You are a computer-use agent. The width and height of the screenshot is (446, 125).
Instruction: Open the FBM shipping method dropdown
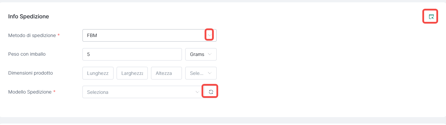pyautogui.click(x=145, y=35)
